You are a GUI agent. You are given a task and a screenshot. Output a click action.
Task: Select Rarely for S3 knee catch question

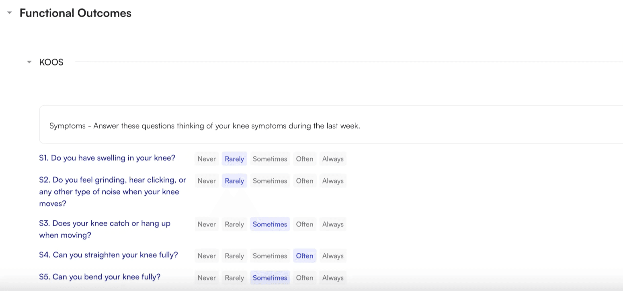[234, 224]
